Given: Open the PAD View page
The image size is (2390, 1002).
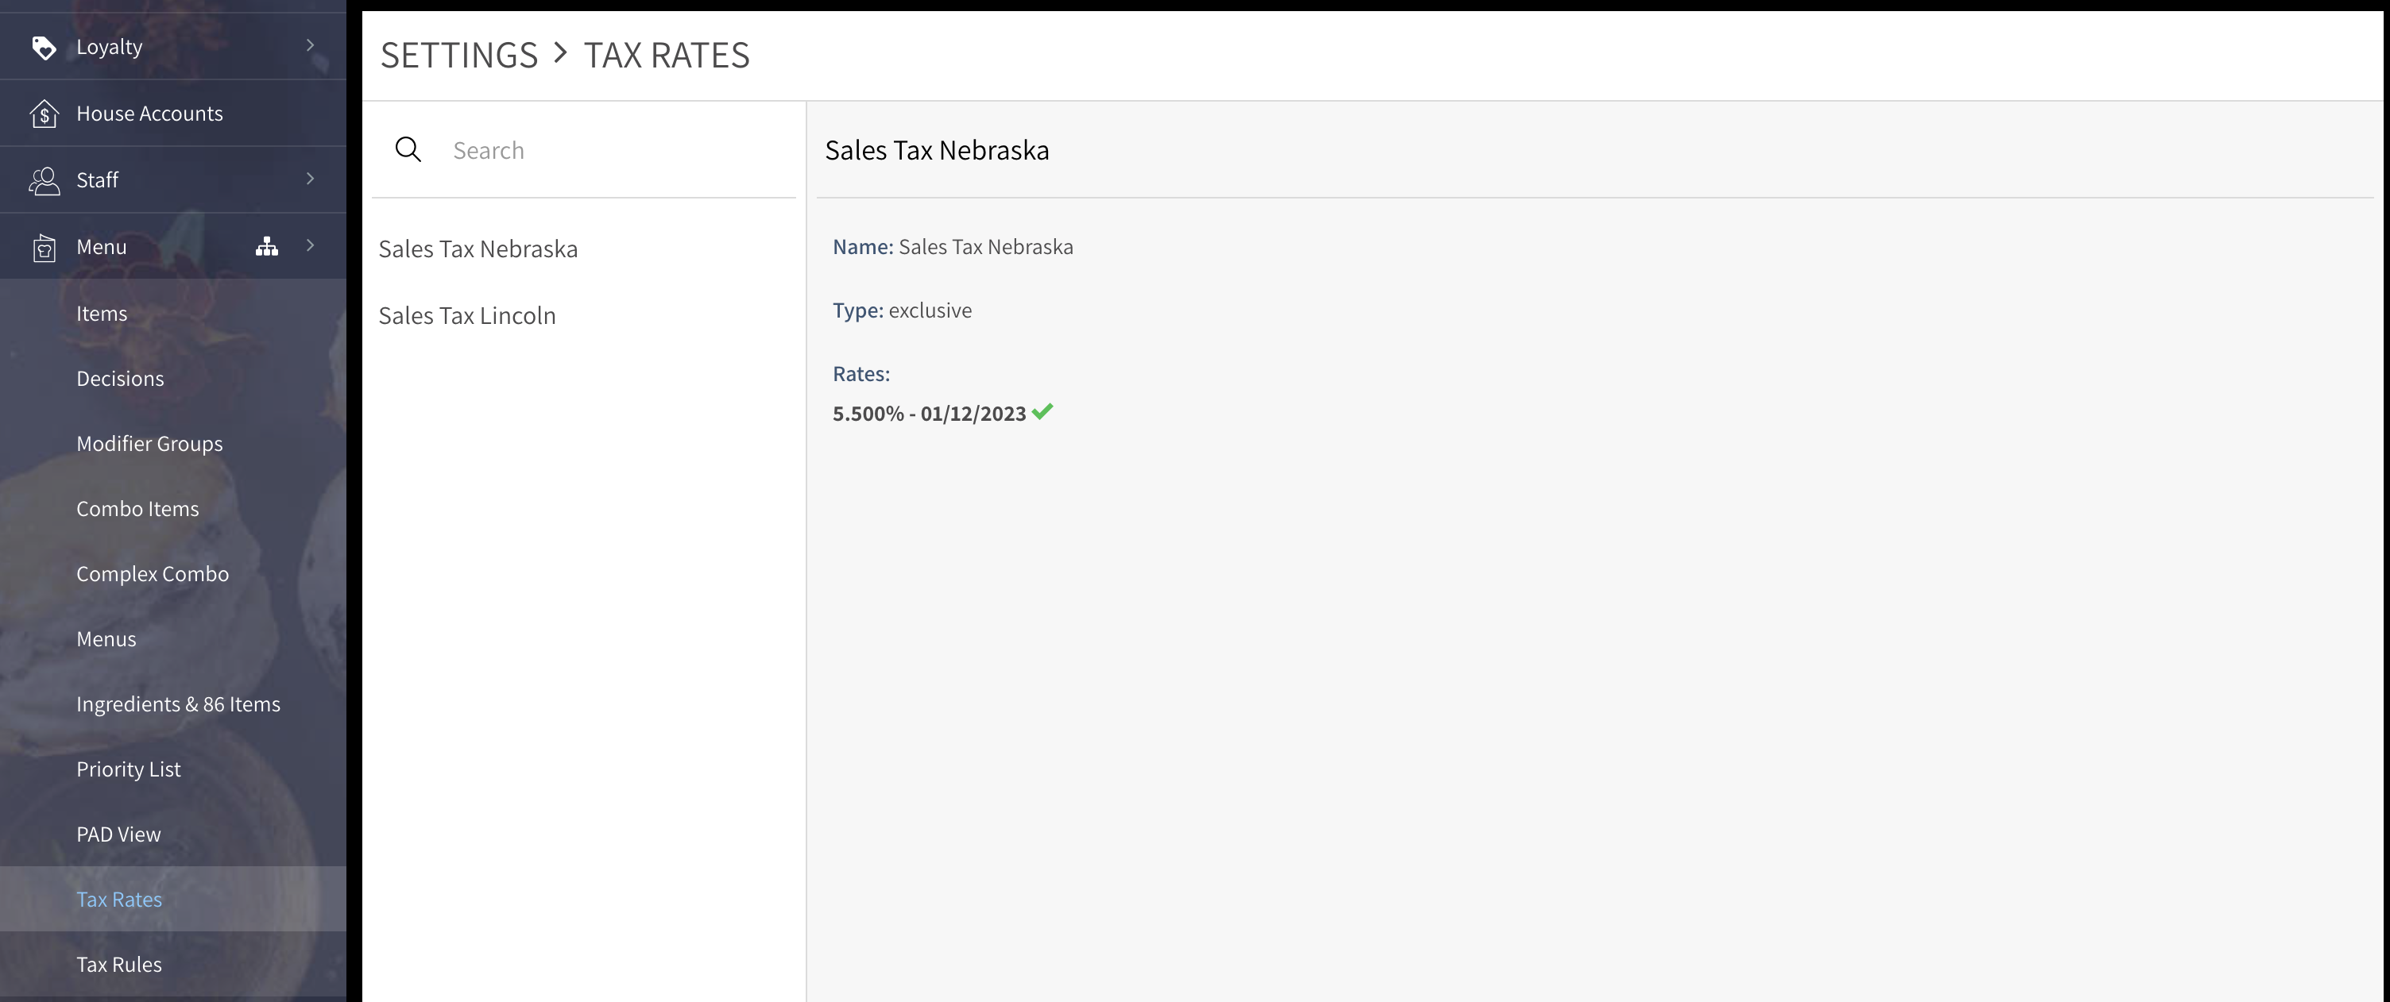Looking at the screenshot, I should pos(118,834).
